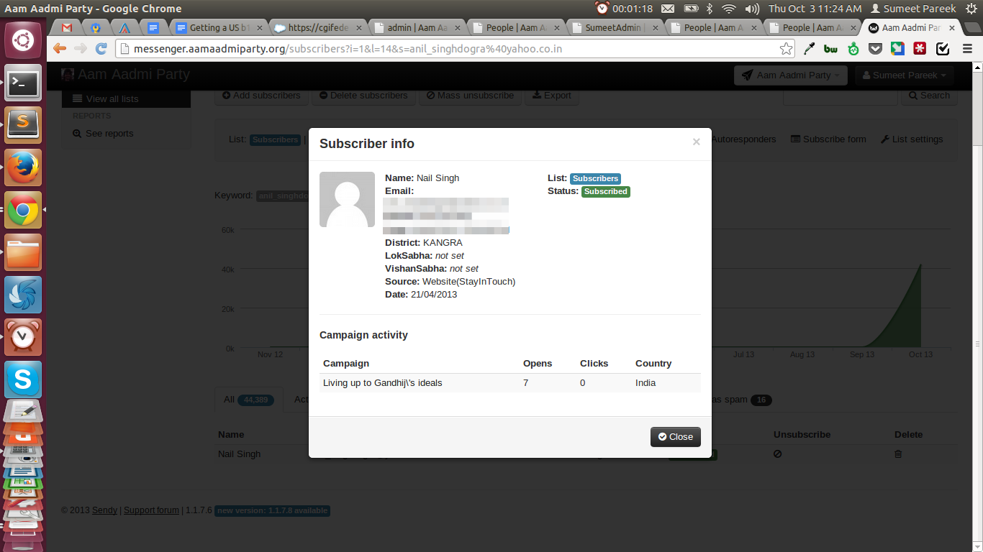The image size is (983, 552).
Task: Click the checkmark extension icon
Action: [x=943, y=49]
